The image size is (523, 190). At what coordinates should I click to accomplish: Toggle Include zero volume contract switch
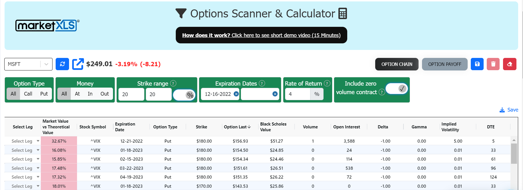pos(397,89)
